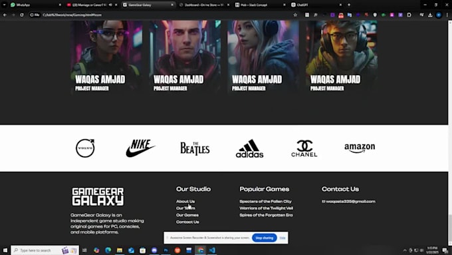The image size is (452, 255).
Task: Select team card with headphones and glasses boy
Action: (342, 57)
